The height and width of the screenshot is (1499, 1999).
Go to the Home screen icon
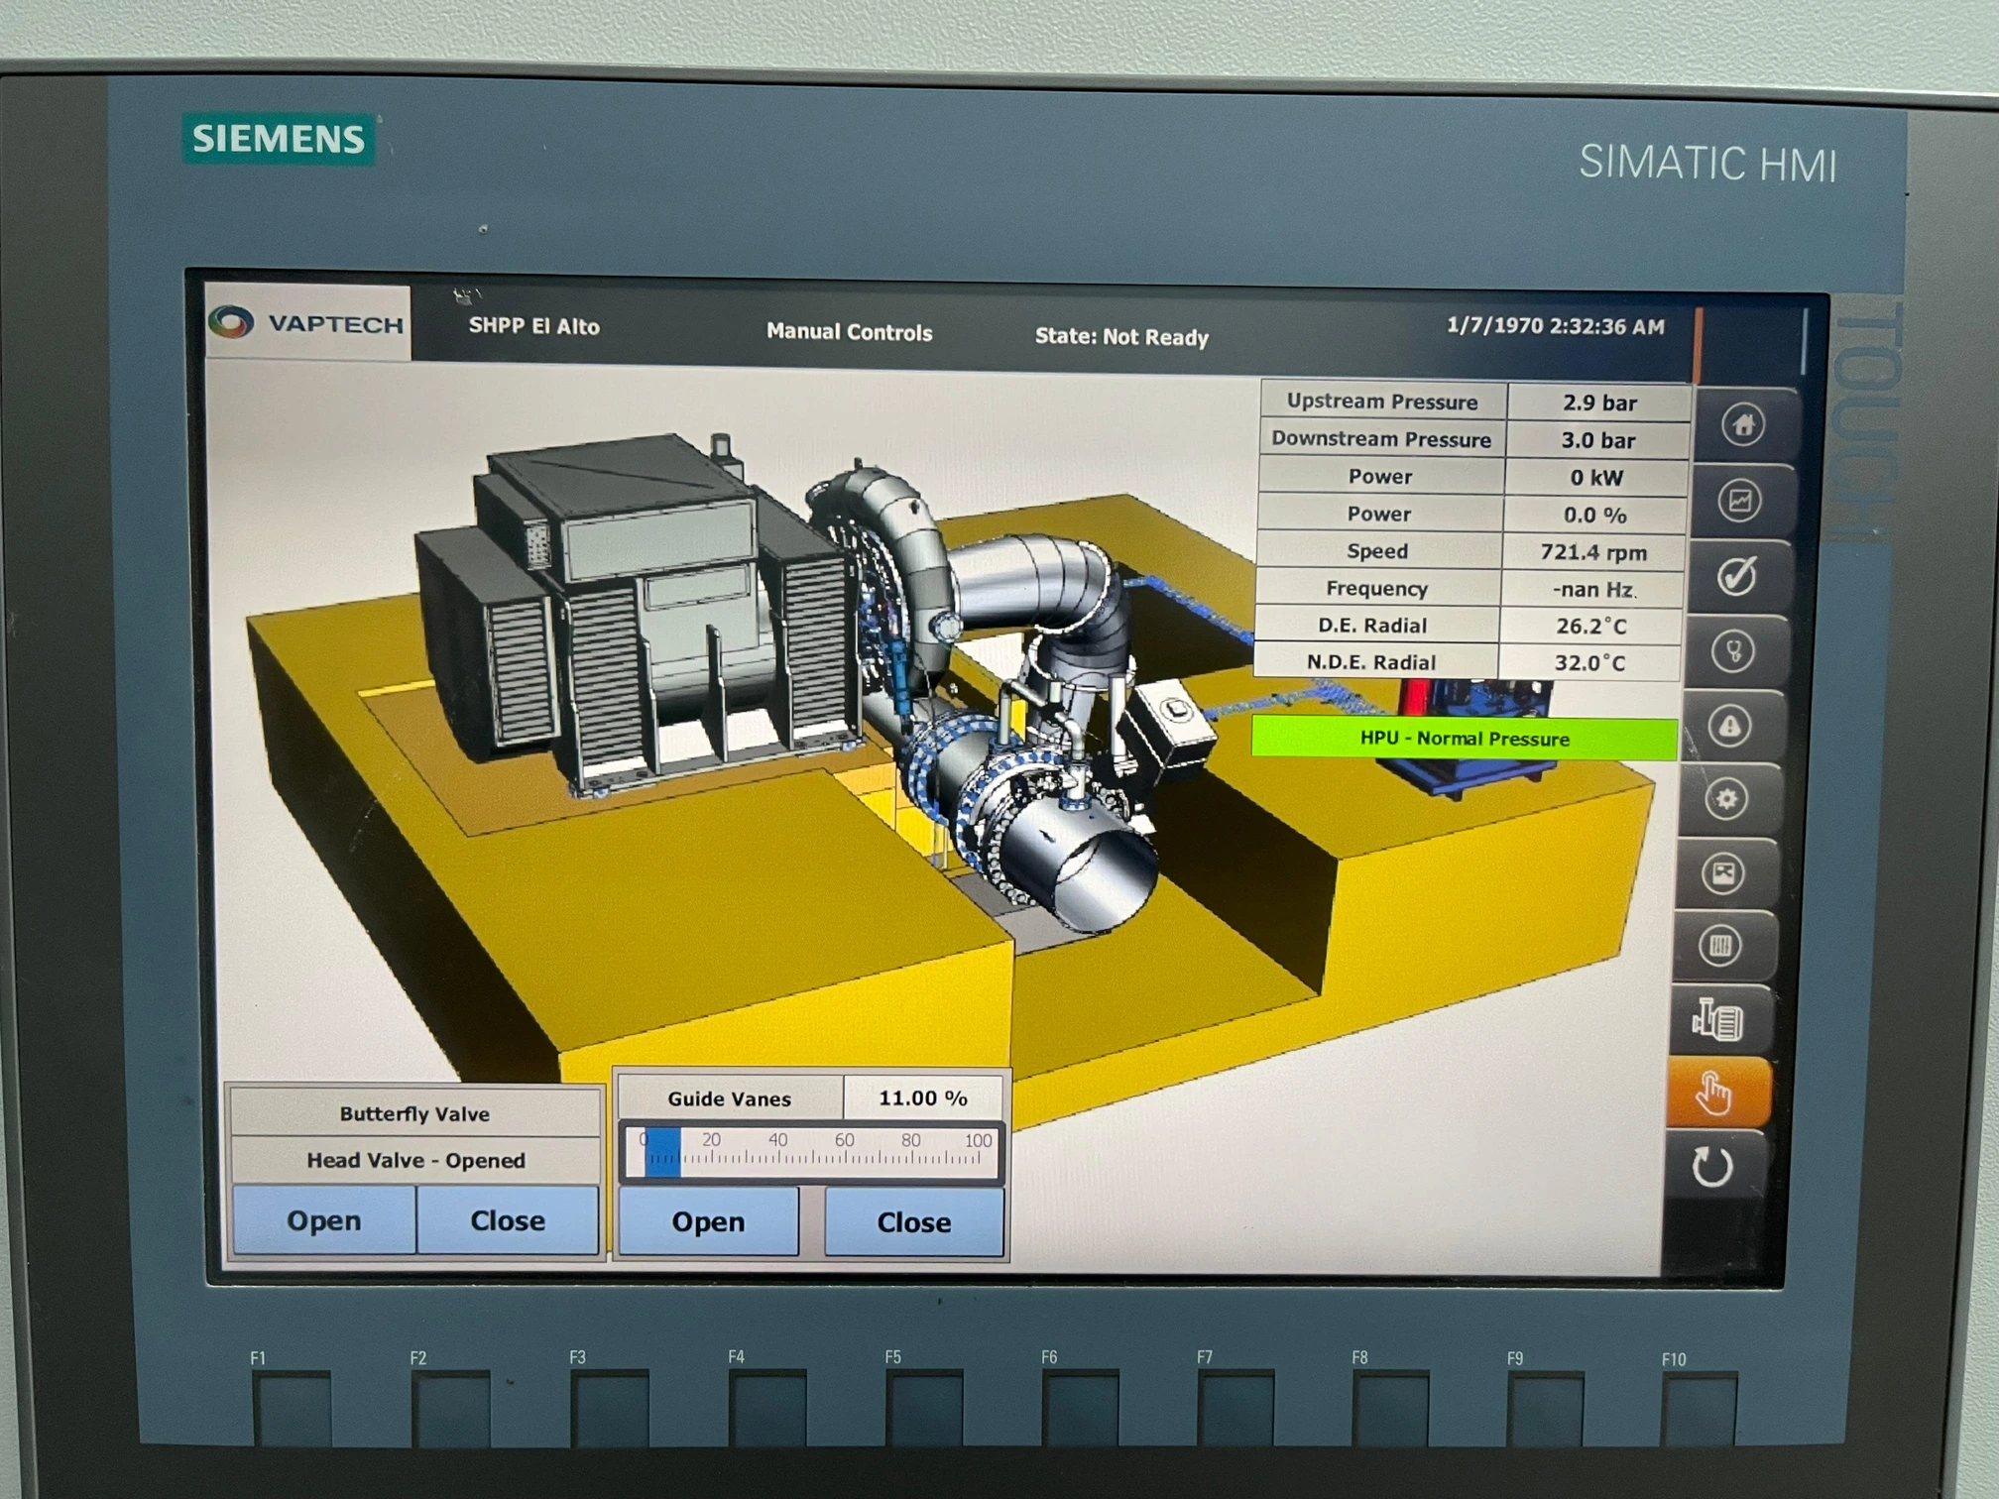click(x=1743, y=425)
